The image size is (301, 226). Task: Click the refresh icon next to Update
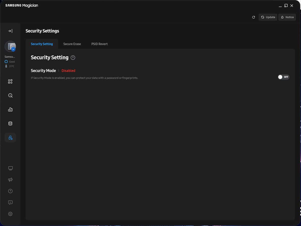(254, 17)
